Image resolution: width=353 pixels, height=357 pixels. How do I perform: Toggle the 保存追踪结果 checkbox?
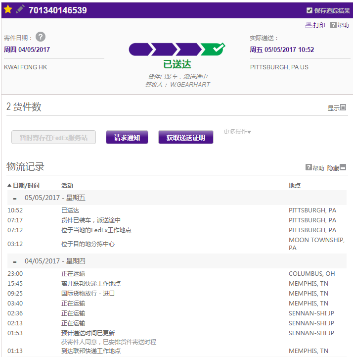pos(309,10)
